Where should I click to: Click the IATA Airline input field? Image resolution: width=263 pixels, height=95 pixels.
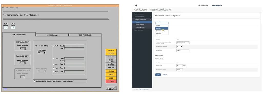pos(13,27)
